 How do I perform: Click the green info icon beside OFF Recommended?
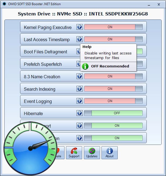click(x=85, y=66)
